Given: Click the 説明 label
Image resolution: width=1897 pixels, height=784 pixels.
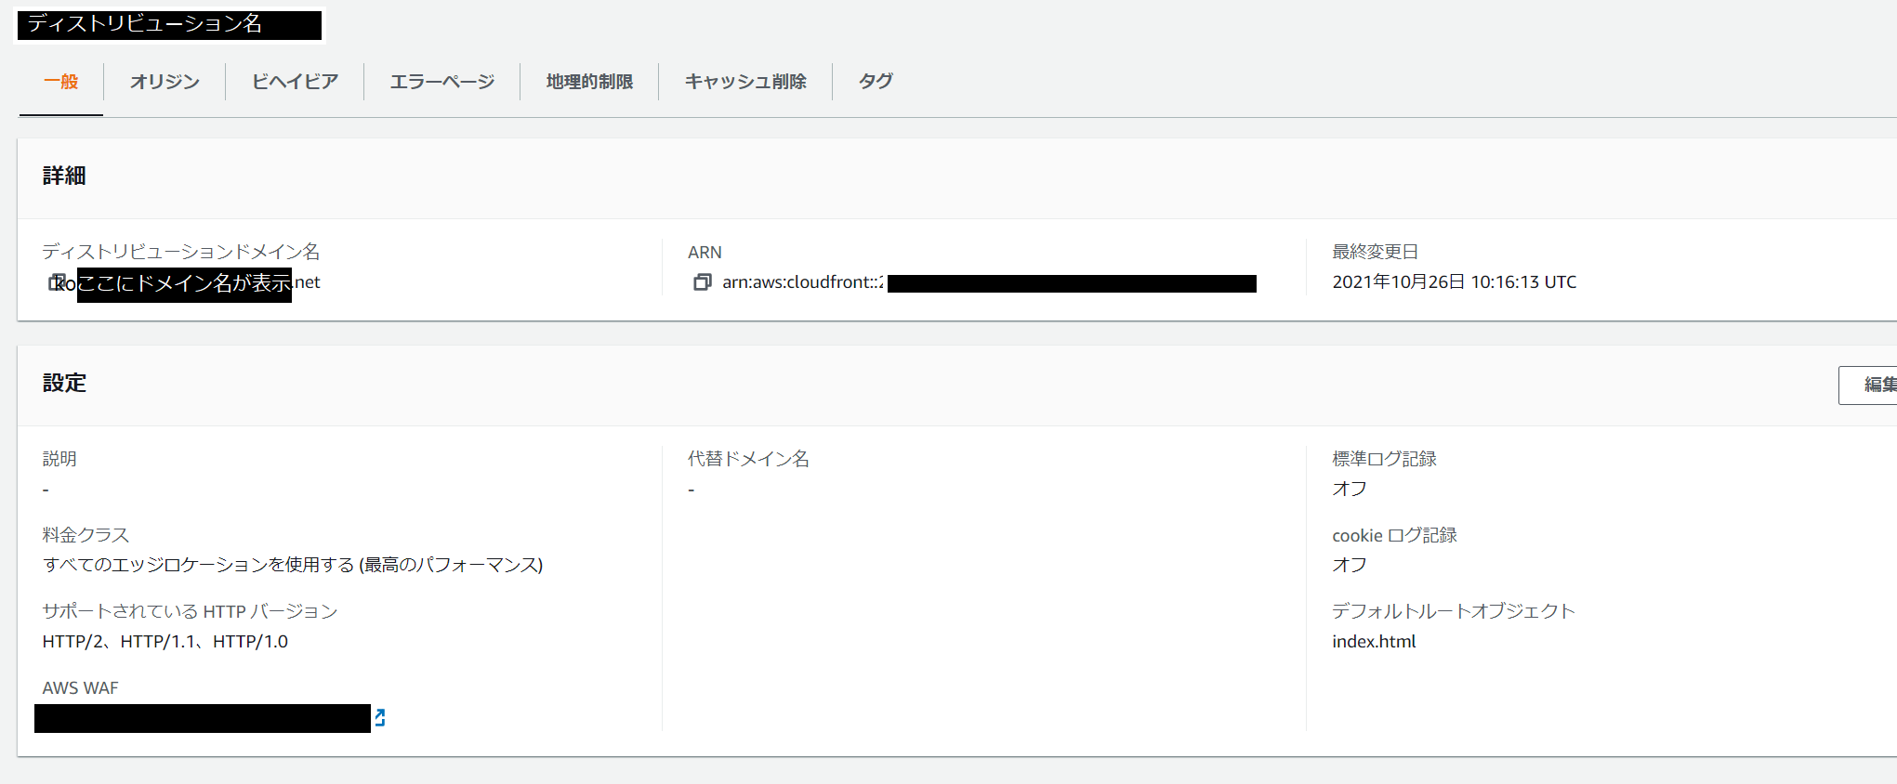Looking at the screenshot, I should coord(59,459).
